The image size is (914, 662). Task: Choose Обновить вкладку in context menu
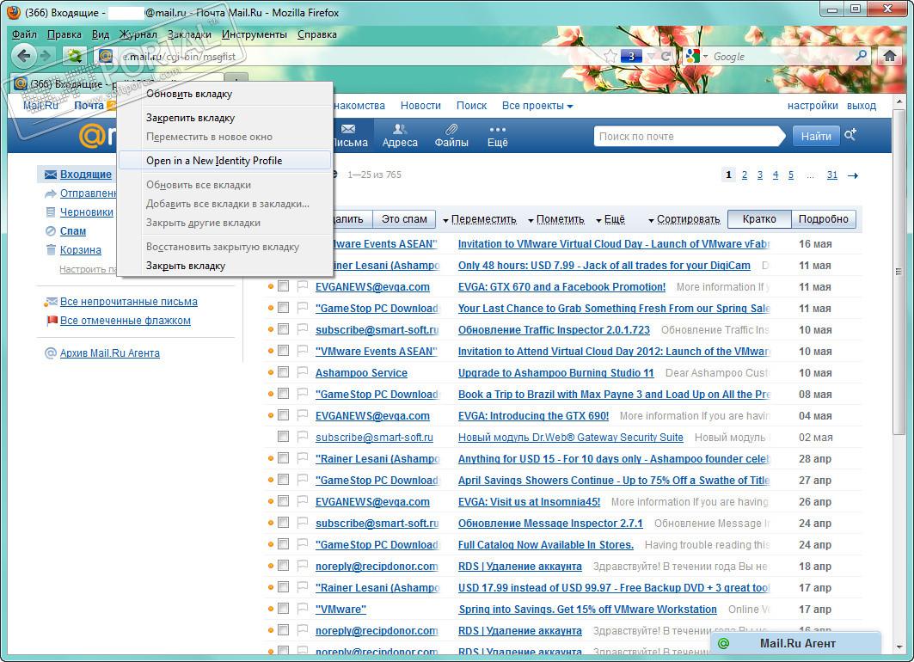[x=225, y=94]
